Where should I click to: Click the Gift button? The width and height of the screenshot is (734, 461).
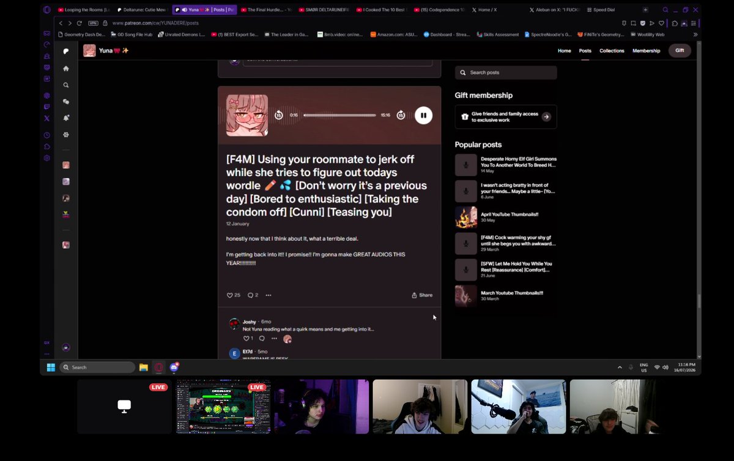(680, 51)
